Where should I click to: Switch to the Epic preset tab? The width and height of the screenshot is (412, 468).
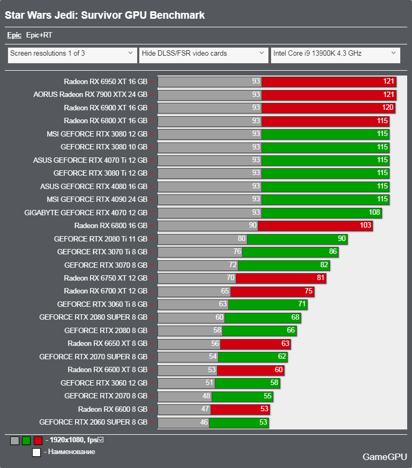(14, 35)
